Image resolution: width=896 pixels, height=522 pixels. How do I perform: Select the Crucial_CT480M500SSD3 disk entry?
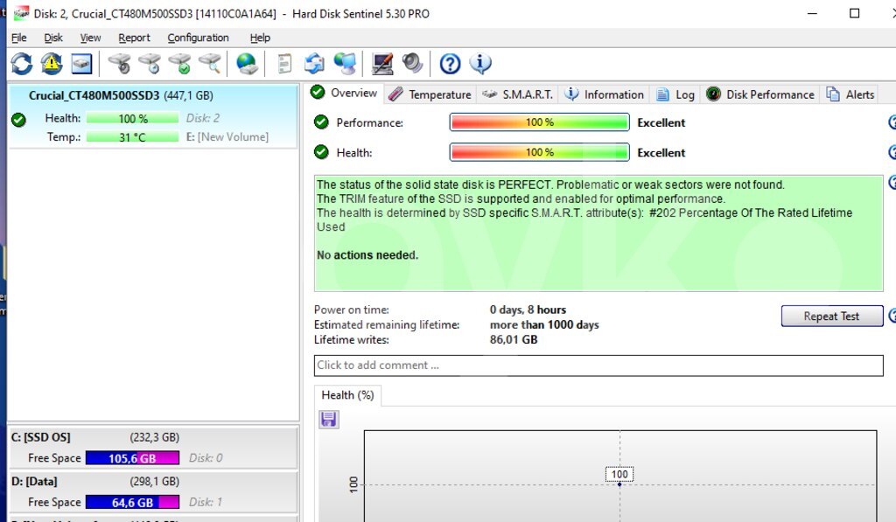94,96
